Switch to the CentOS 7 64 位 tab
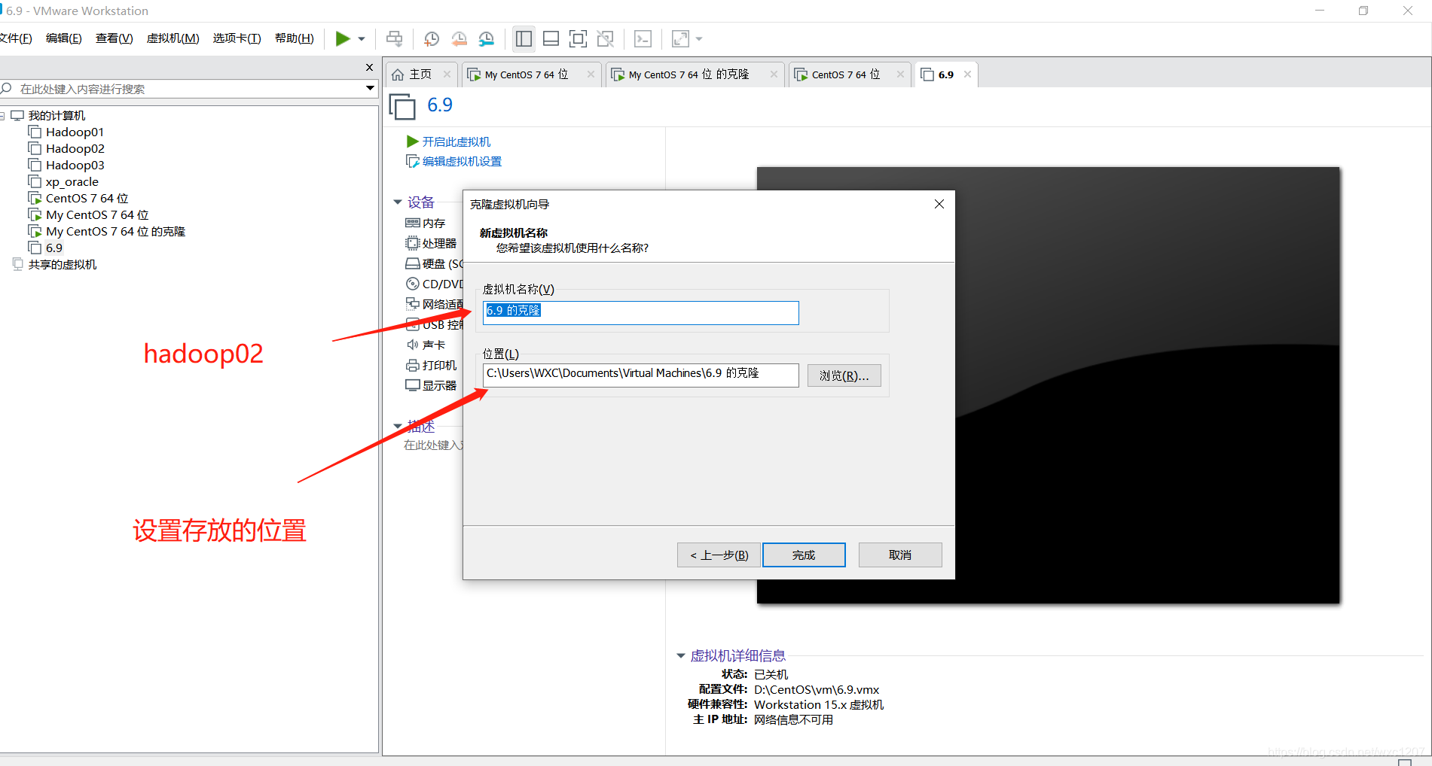The height and width of the screenshot is (766, 1432). [x=844, y=74]
